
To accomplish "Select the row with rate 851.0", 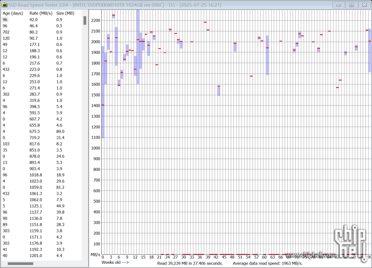I will tap(42, 150).
